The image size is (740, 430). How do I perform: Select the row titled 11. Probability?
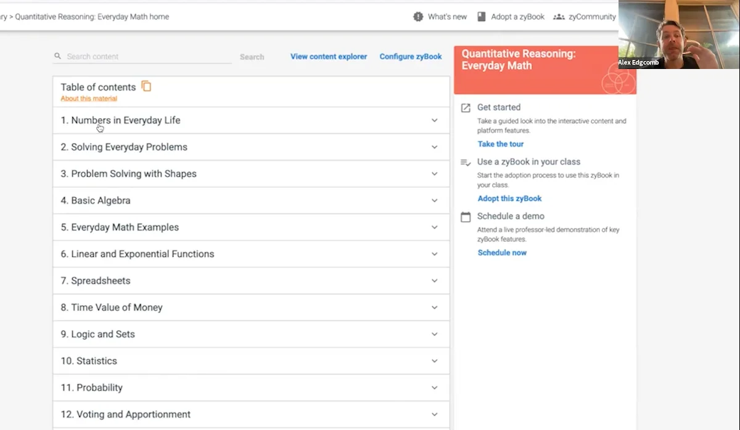pos(252,387)
